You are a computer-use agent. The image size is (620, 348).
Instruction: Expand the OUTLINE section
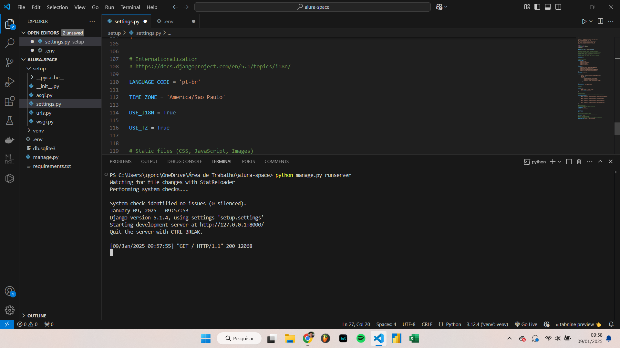(23, 315)
